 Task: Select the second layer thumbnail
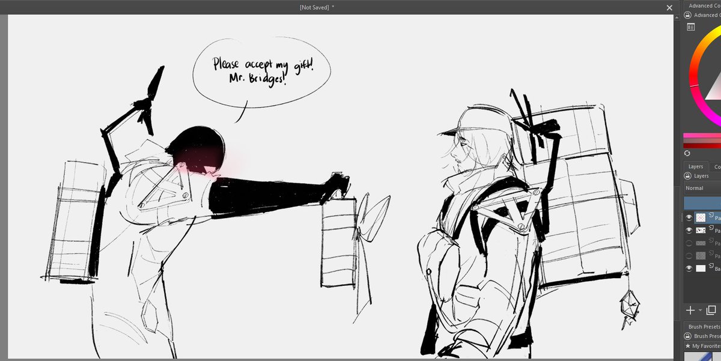[x=701, y=230]
